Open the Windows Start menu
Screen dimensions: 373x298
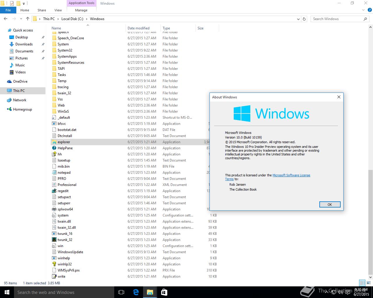point(7,292)
